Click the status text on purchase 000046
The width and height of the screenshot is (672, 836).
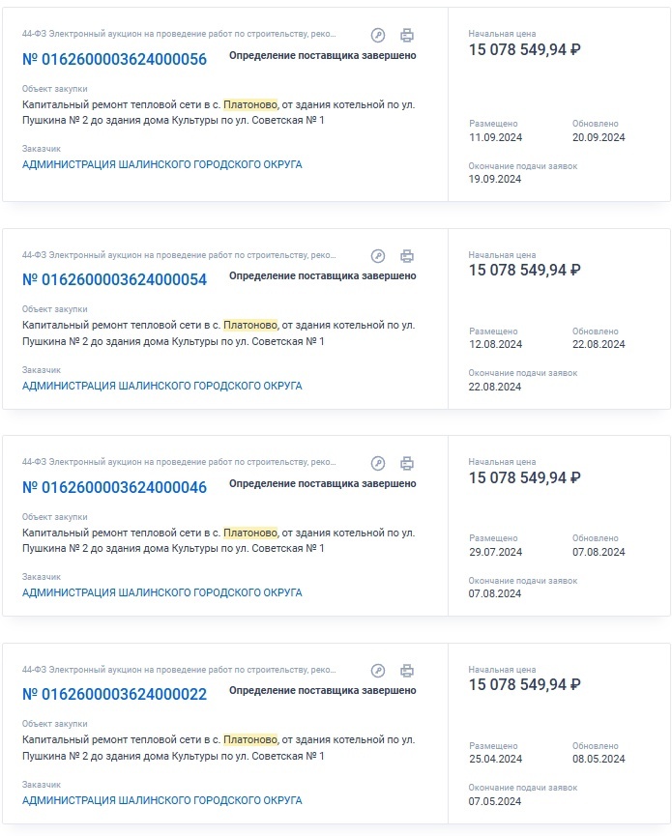[x=323, y=483]
